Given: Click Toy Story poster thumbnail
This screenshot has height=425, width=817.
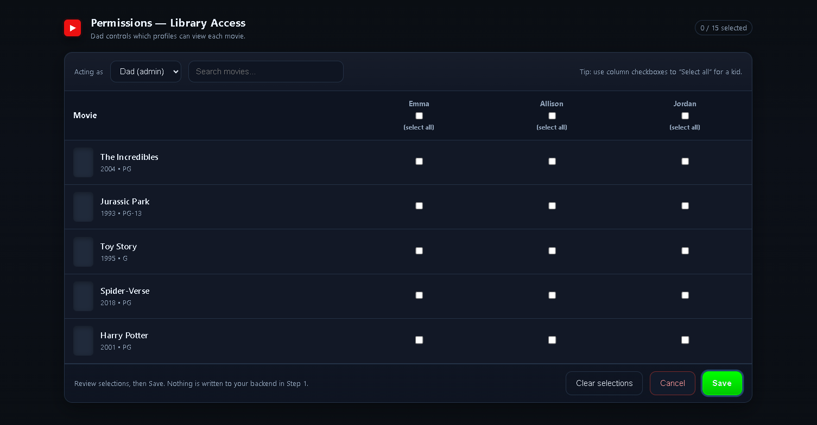Looking at the screenshot, I should (84, 252).
